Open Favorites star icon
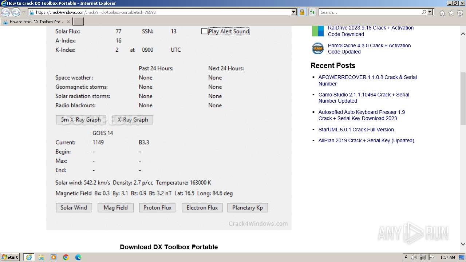The width and height of the screenshot is (466, 262). (451, 13)
